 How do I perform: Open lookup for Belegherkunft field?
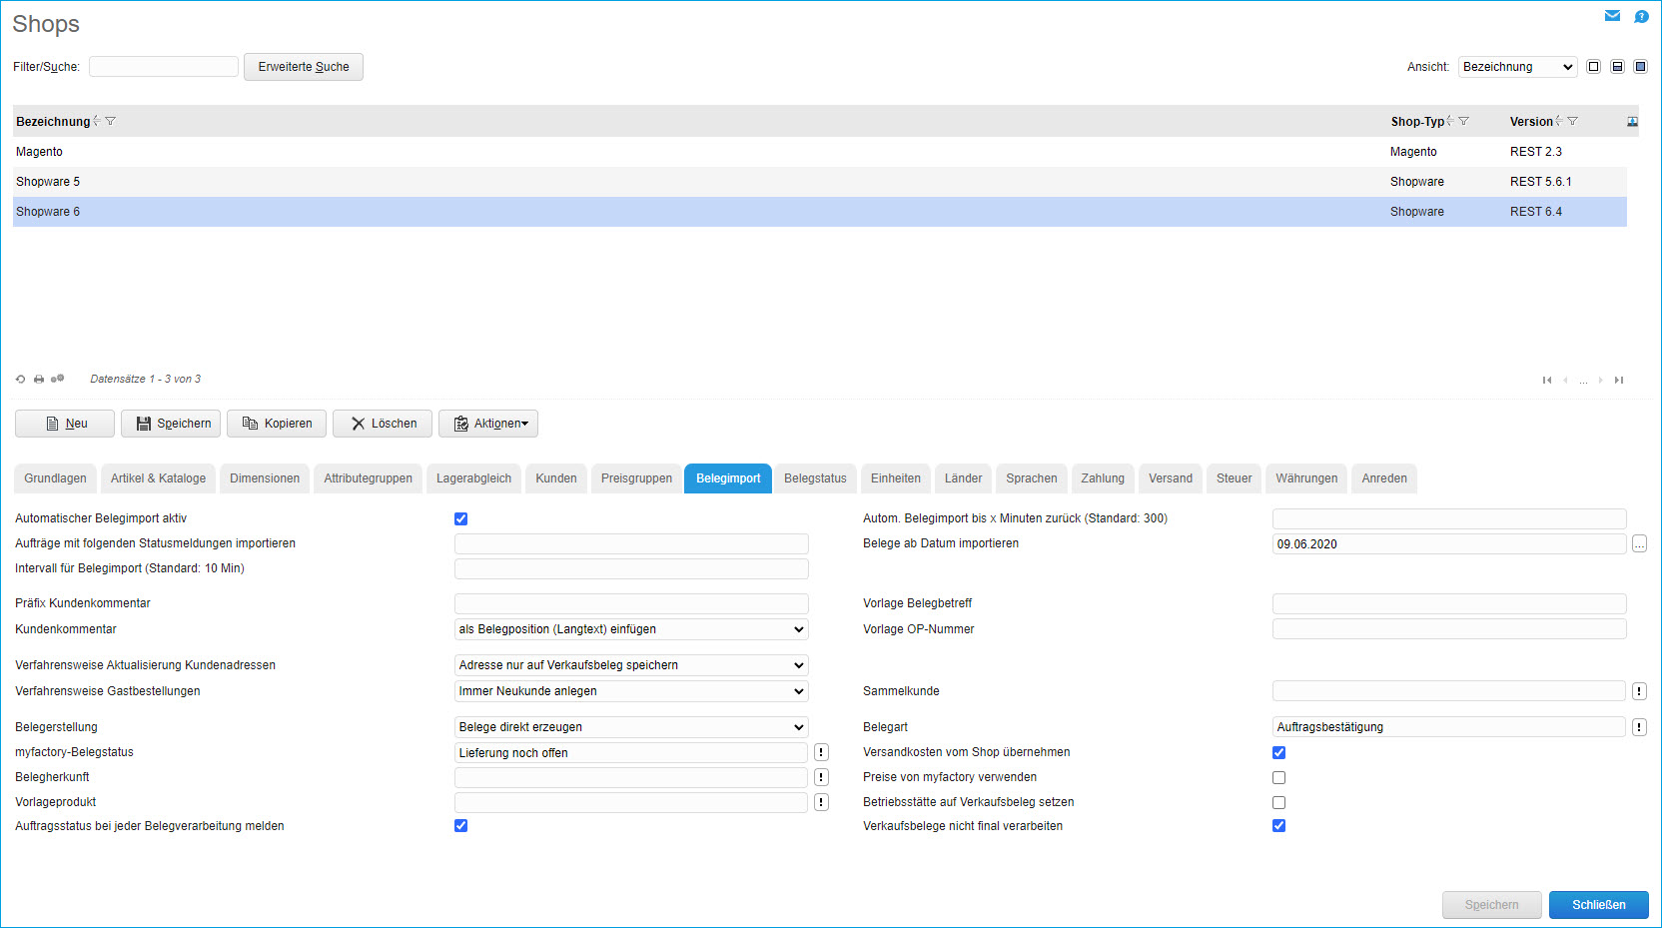(x=821, y=777)
